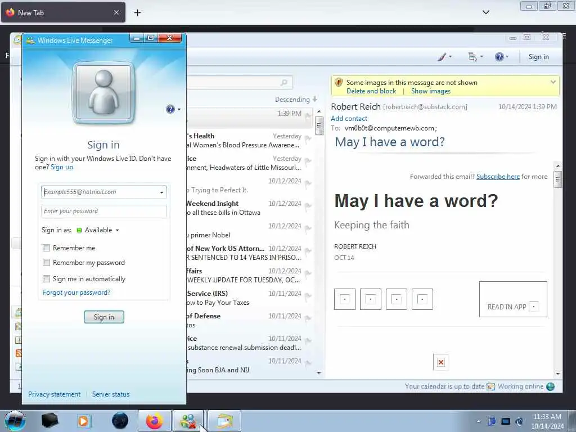The image size is (576, 432).
Task: Toggle Descending sort order arrow
Action: (315, 99)
